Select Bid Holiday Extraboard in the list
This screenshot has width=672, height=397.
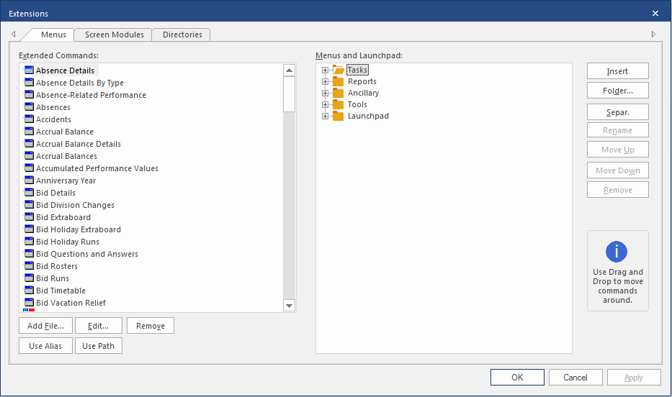point(78,229)
